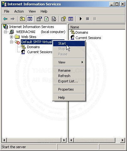Viewport: 127px width, 151px height.
Task: Click the Current Sessions icon in the tree
Action: 23,52
